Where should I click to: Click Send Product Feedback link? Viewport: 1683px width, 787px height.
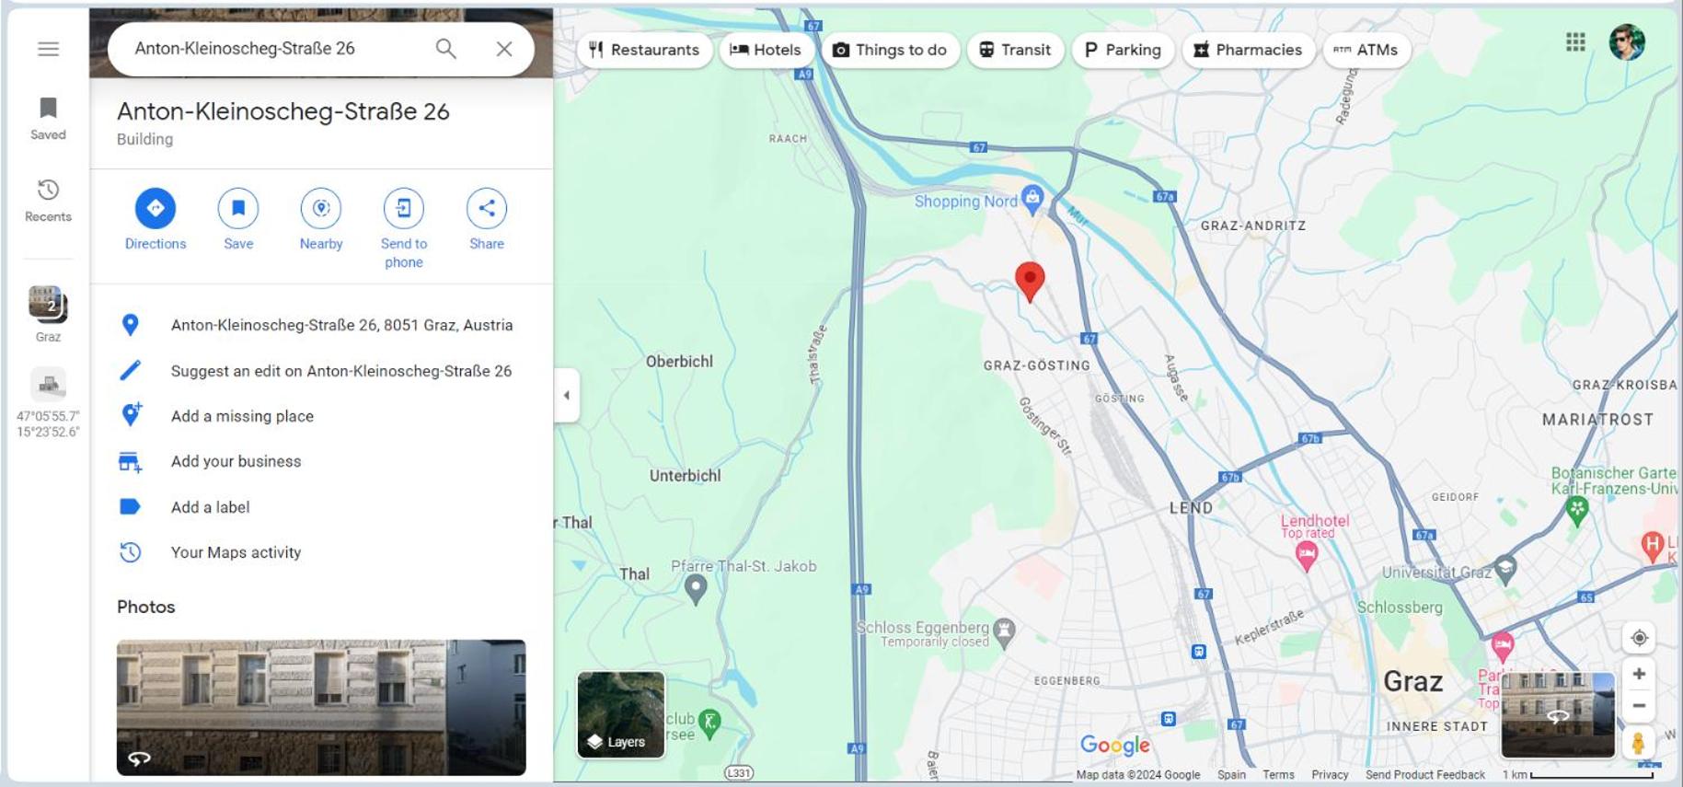[x=1424, y=775]
